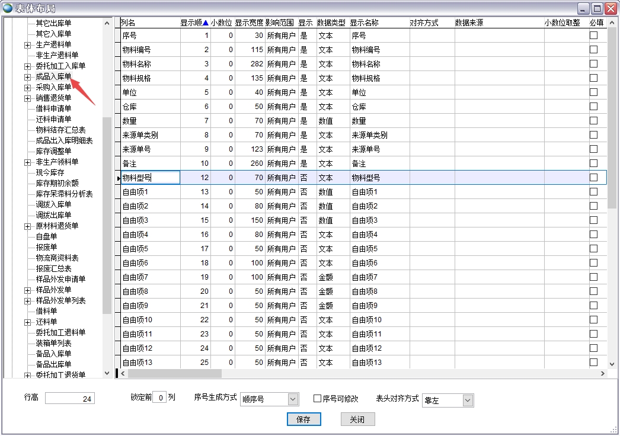Click the 保存 button
Viewport: 620px width, 436px height.
pos(303,419)
